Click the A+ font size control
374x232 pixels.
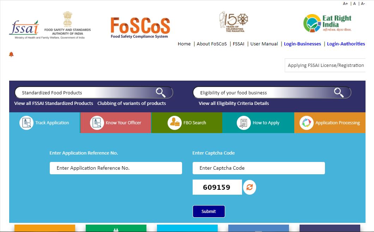345,4
